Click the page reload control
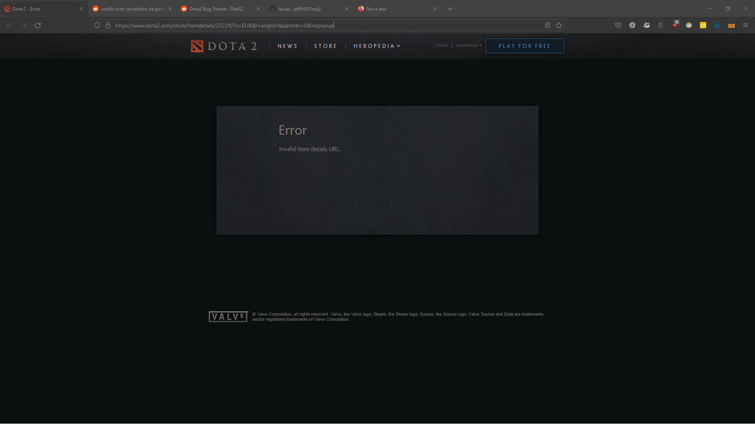Image resolution: width=755 pixels, height=424 pixels. [x=38, y=25]
